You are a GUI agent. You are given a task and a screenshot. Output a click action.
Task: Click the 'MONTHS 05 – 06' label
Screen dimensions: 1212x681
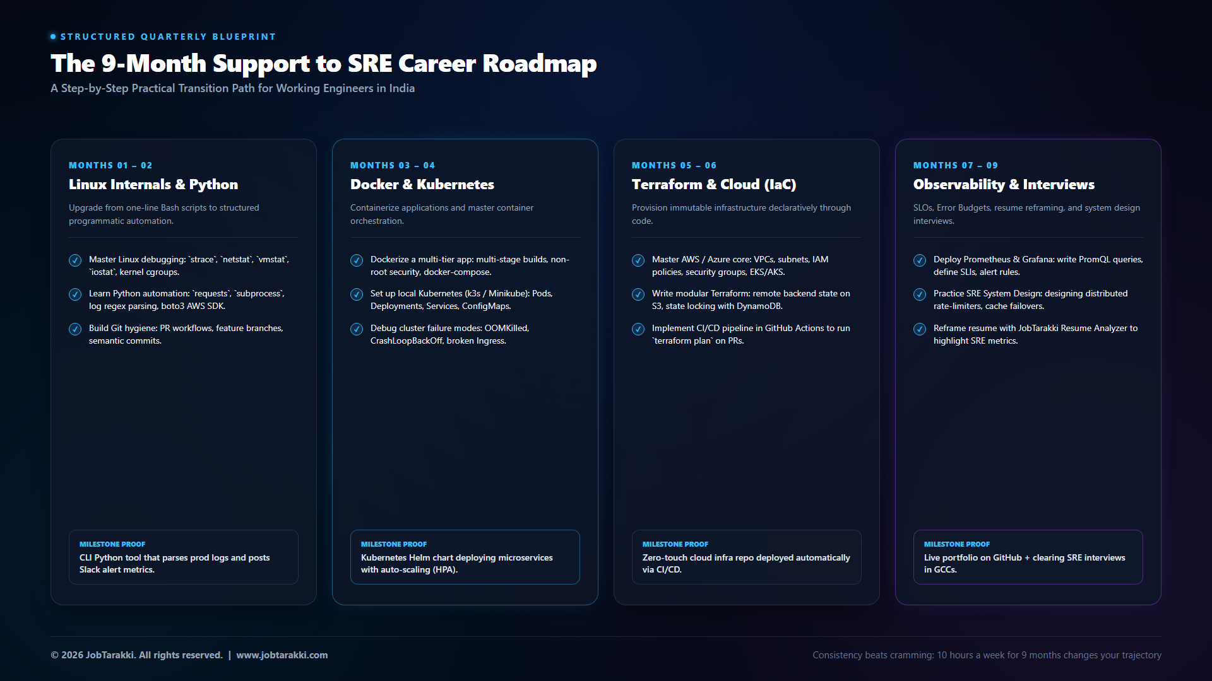click(674, 165)
